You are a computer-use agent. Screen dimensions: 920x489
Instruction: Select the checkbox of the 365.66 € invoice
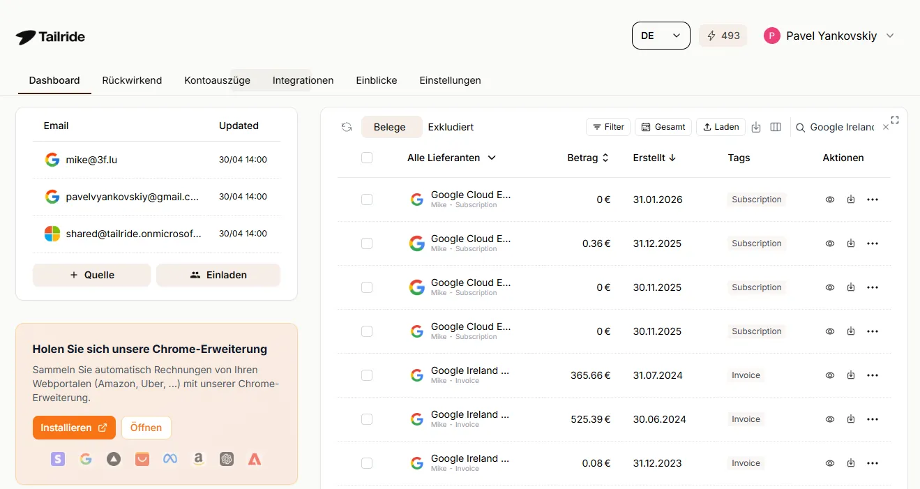367,375
